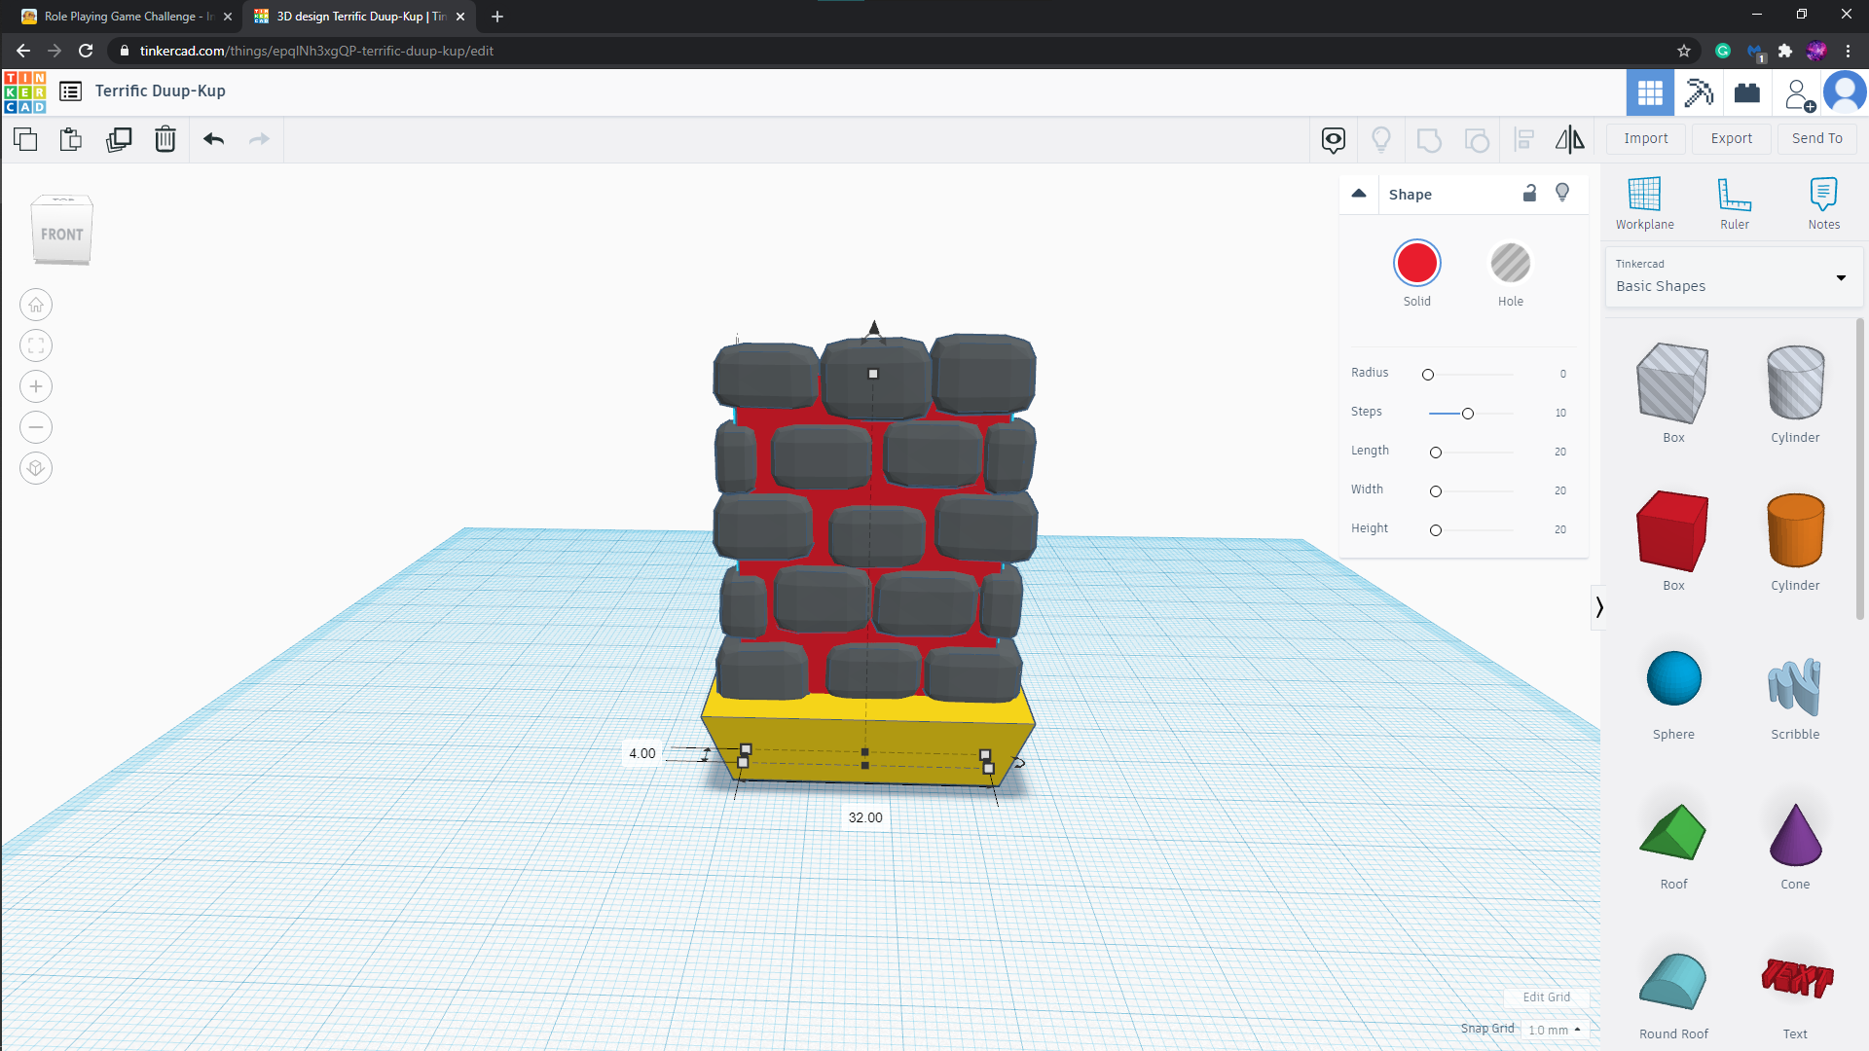Image resolution: width=1869 pixels, height=1051 pixels.
Task: Group the selected shapes
Action: [1429, 140]
